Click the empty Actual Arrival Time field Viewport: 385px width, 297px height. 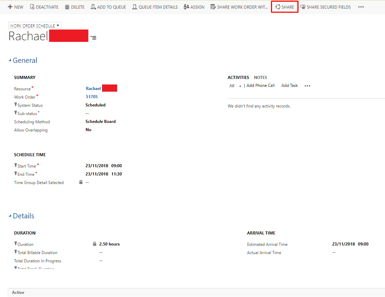click(334, 252)
